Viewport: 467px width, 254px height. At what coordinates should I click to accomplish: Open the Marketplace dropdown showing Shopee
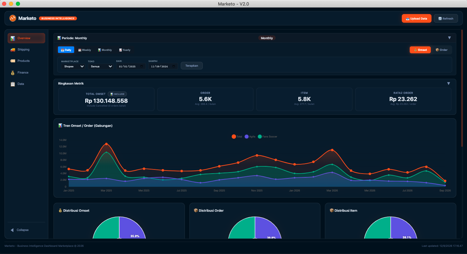coord(73,66)
